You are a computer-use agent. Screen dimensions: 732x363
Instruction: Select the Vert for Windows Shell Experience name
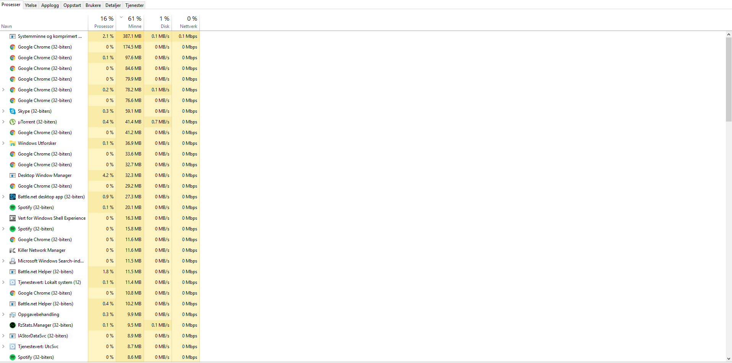point(52,218)
